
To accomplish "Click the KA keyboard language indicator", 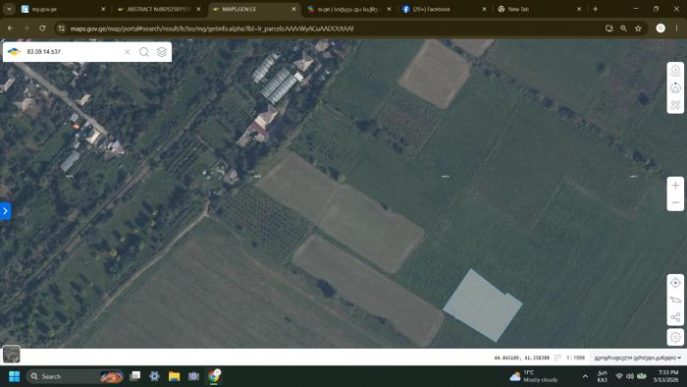I will pyautogui.click(x=602, y=376).
